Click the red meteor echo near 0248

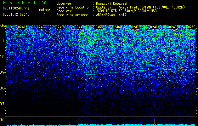[x=155, y=106]
